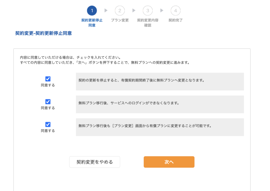Select the 契約更新停止同意 step label
Image resolution: width=270 pixels, height=191 pixels.
point(92,23)
